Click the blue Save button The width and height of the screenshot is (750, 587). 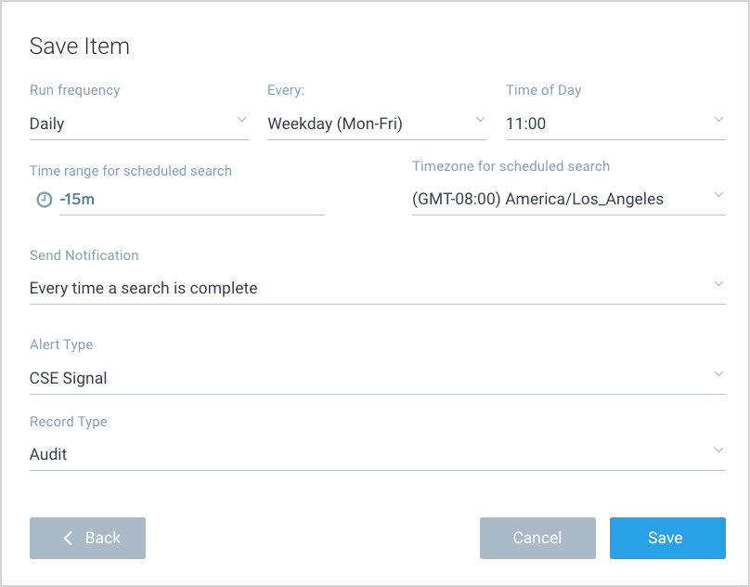[x=666, y=538]
